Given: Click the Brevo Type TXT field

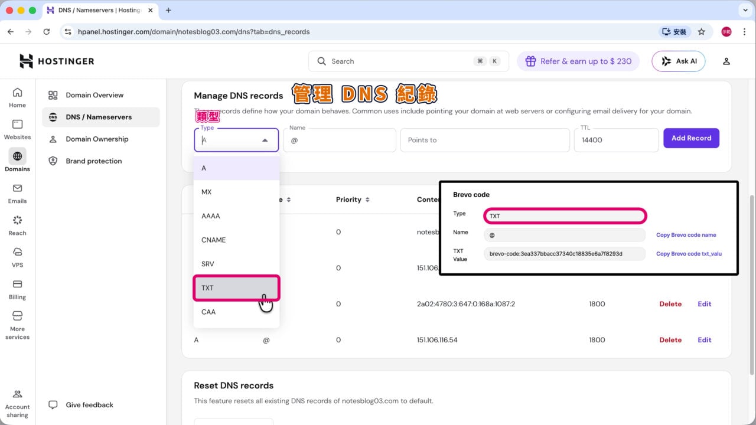Looking at the screenshot, I should 565,216.
